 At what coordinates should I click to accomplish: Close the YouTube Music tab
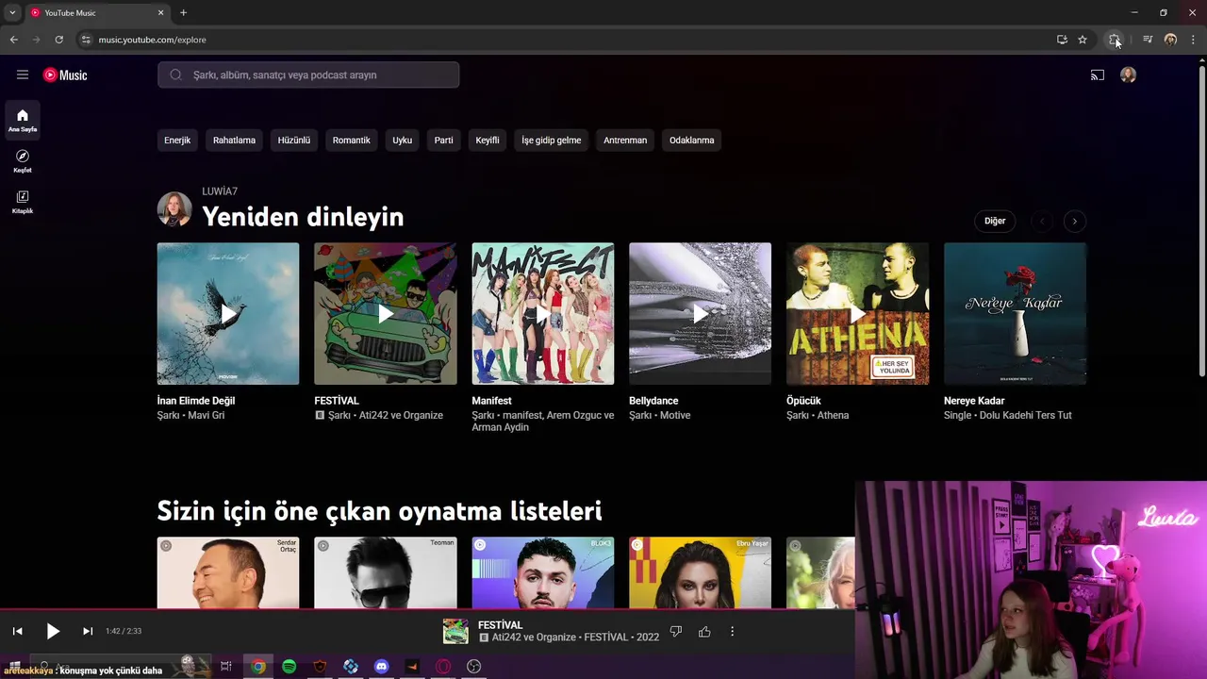coord(160,12)
